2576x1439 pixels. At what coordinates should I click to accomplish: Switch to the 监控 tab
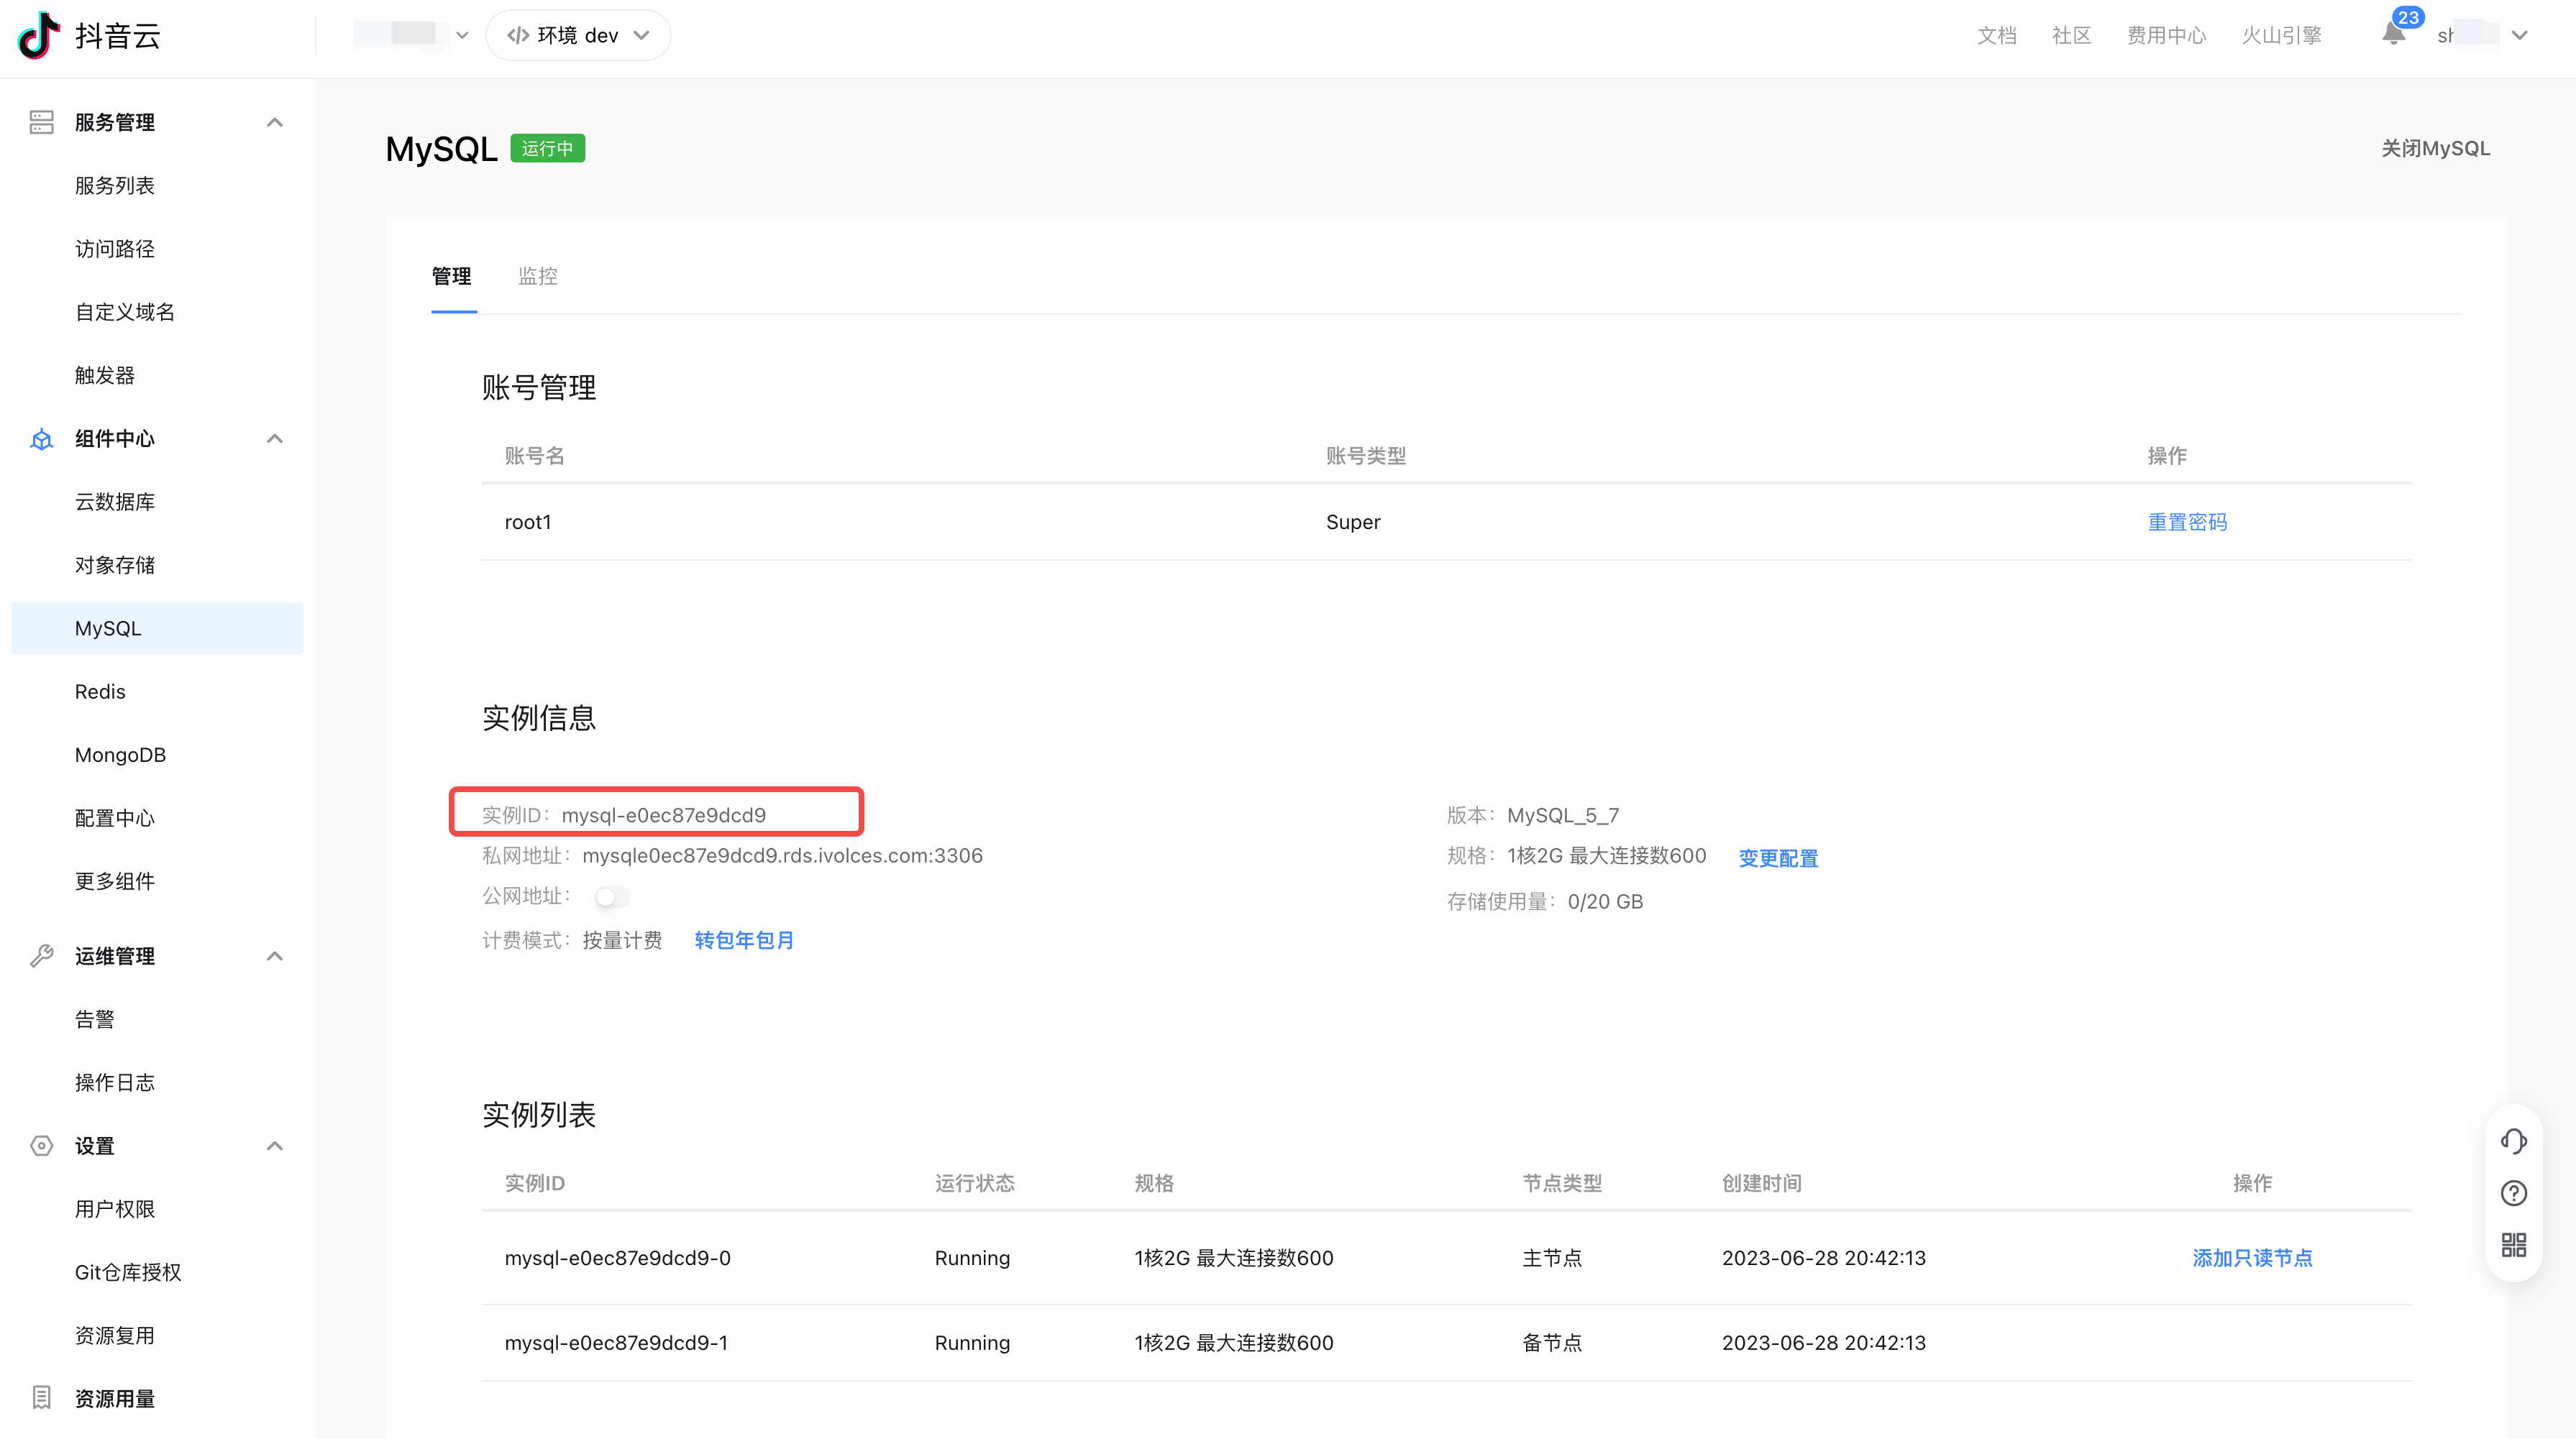click(538, 276)
